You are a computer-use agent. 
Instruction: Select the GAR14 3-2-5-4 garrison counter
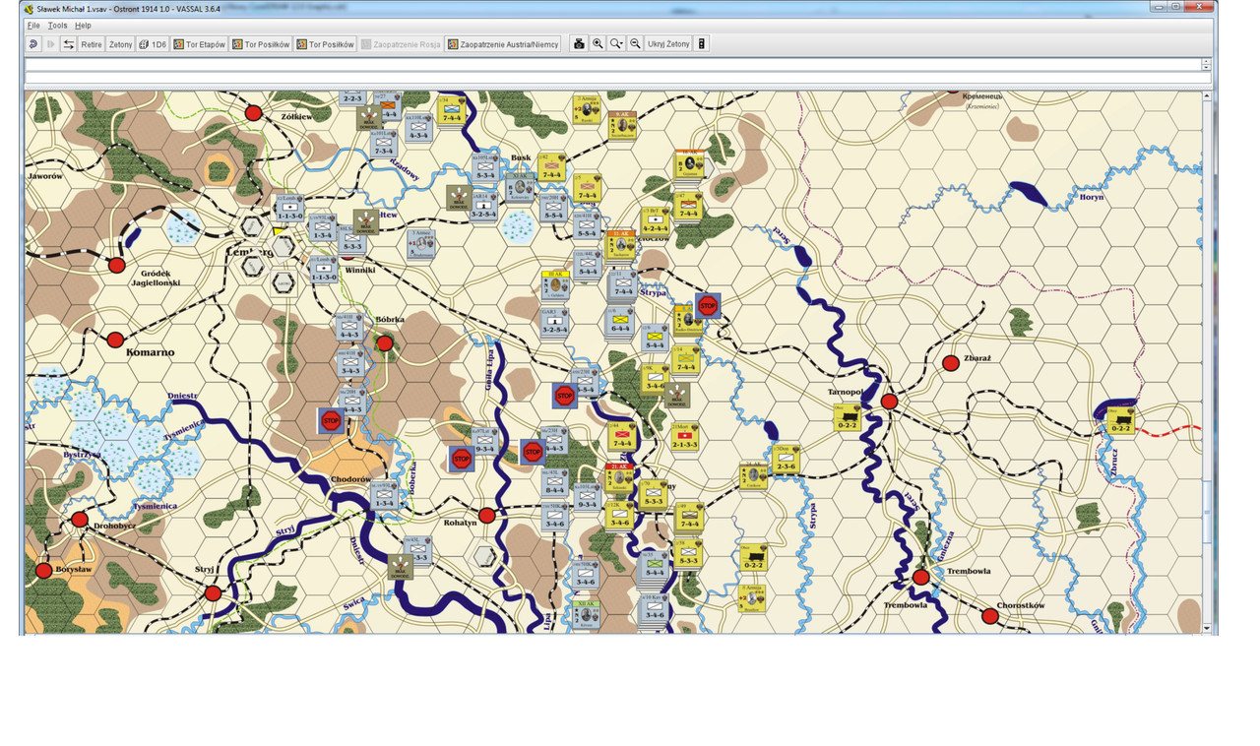pos(484,206)
